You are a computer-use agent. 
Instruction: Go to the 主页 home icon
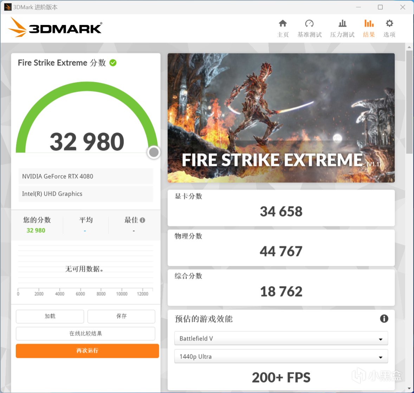coord(283,24)
